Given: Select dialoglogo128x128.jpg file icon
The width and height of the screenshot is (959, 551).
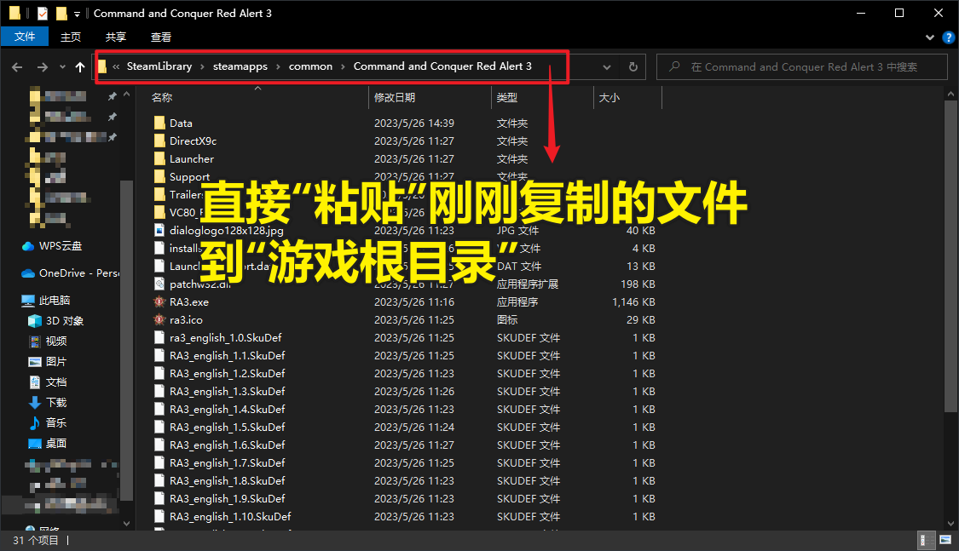Looking at the screenshot, I should [159, 230].
